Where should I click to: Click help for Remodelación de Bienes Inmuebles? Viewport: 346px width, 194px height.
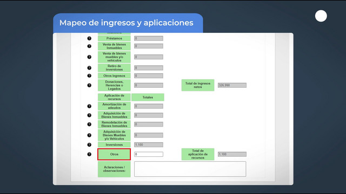coord(89,124)
